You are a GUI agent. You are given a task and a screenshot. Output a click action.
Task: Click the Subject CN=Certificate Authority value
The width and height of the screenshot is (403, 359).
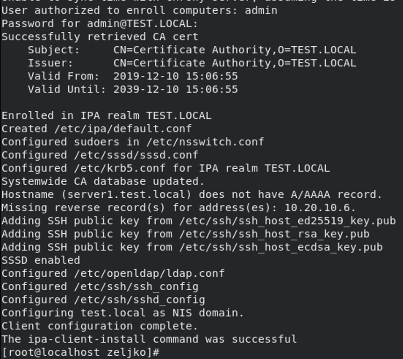tap(235, 50)
